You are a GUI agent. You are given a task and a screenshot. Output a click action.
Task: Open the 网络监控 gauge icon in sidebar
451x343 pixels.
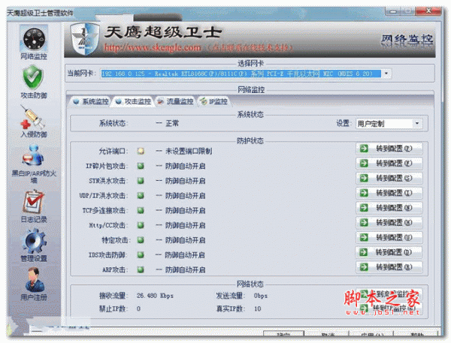click(34, 38)
